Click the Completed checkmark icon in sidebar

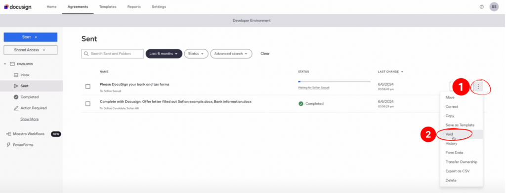pos(16,97)
